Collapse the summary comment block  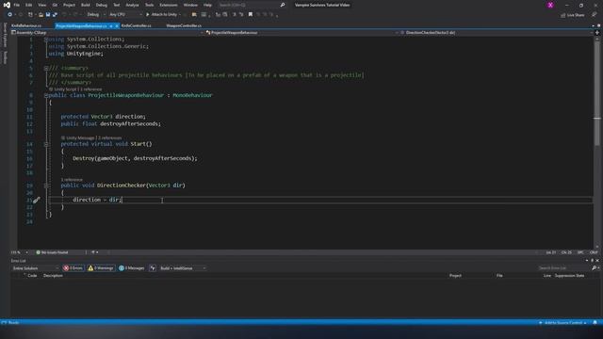click(x=46, y=68)
